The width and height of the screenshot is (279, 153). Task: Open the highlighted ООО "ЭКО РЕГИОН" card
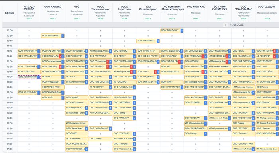point(29,77)
